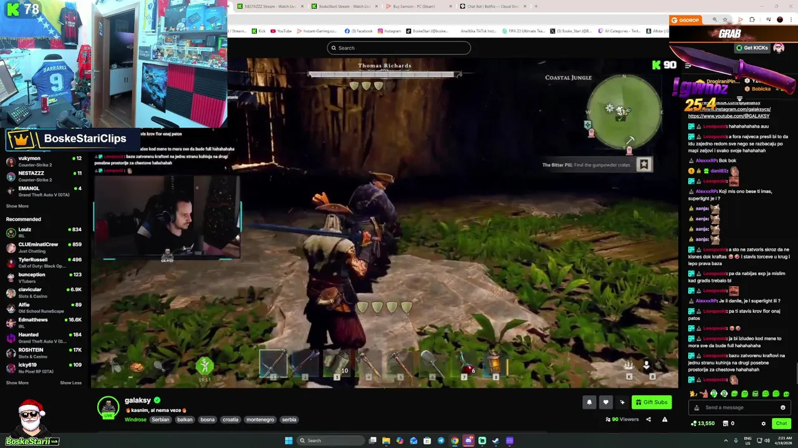Viewport: 798px width, 448px height.
Task: Expand recommended list with Show more
Action: click(17, 383)
